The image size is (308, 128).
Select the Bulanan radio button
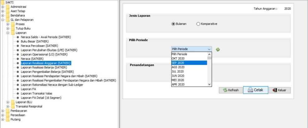pyautogui.click(x=173, y=24)
